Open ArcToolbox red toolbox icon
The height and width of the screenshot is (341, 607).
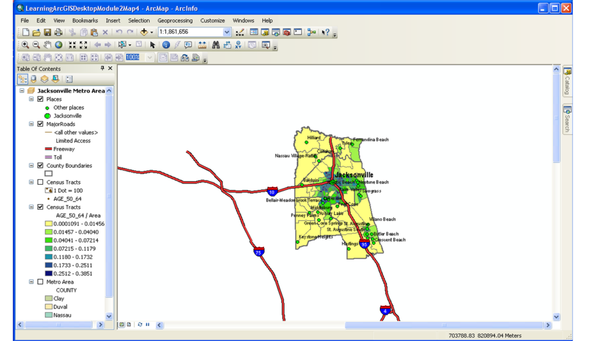click(x=286, y=32)
